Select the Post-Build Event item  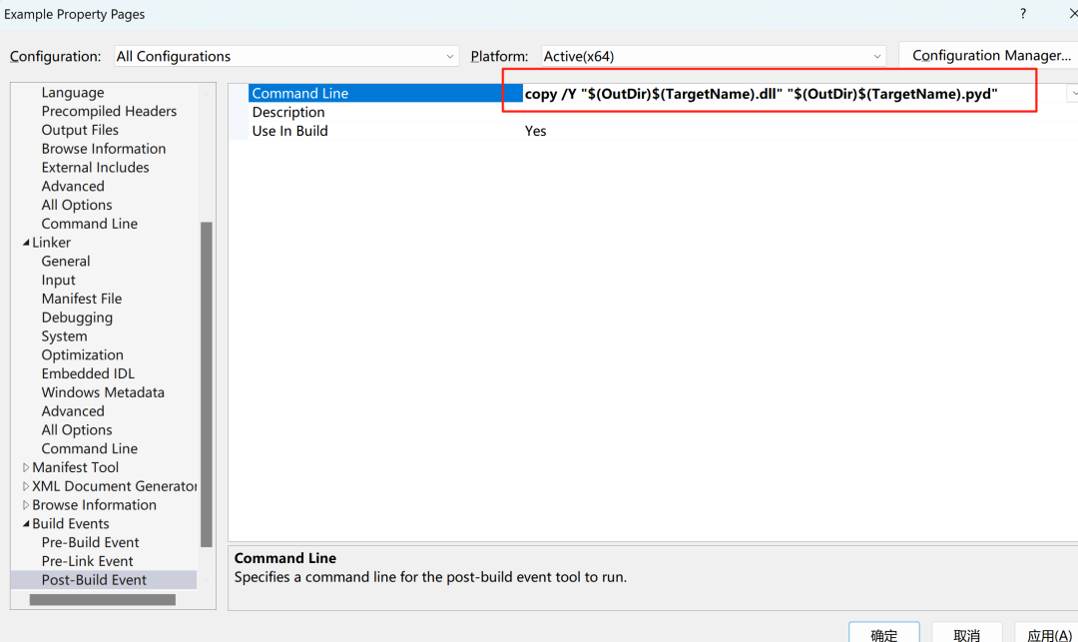point(94,580)
